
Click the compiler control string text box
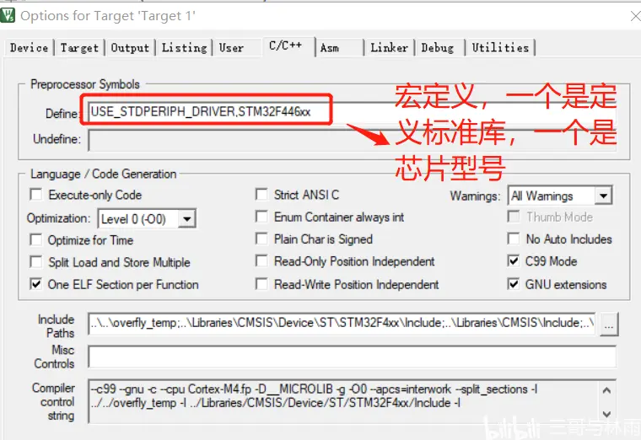tap(352, 401)
